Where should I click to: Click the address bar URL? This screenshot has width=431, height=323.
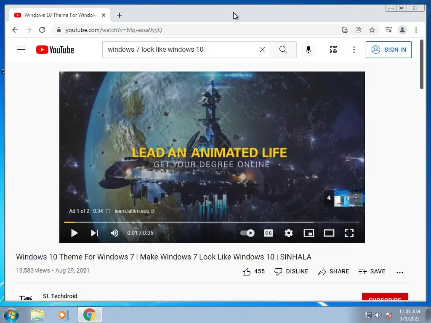[114, 30]
